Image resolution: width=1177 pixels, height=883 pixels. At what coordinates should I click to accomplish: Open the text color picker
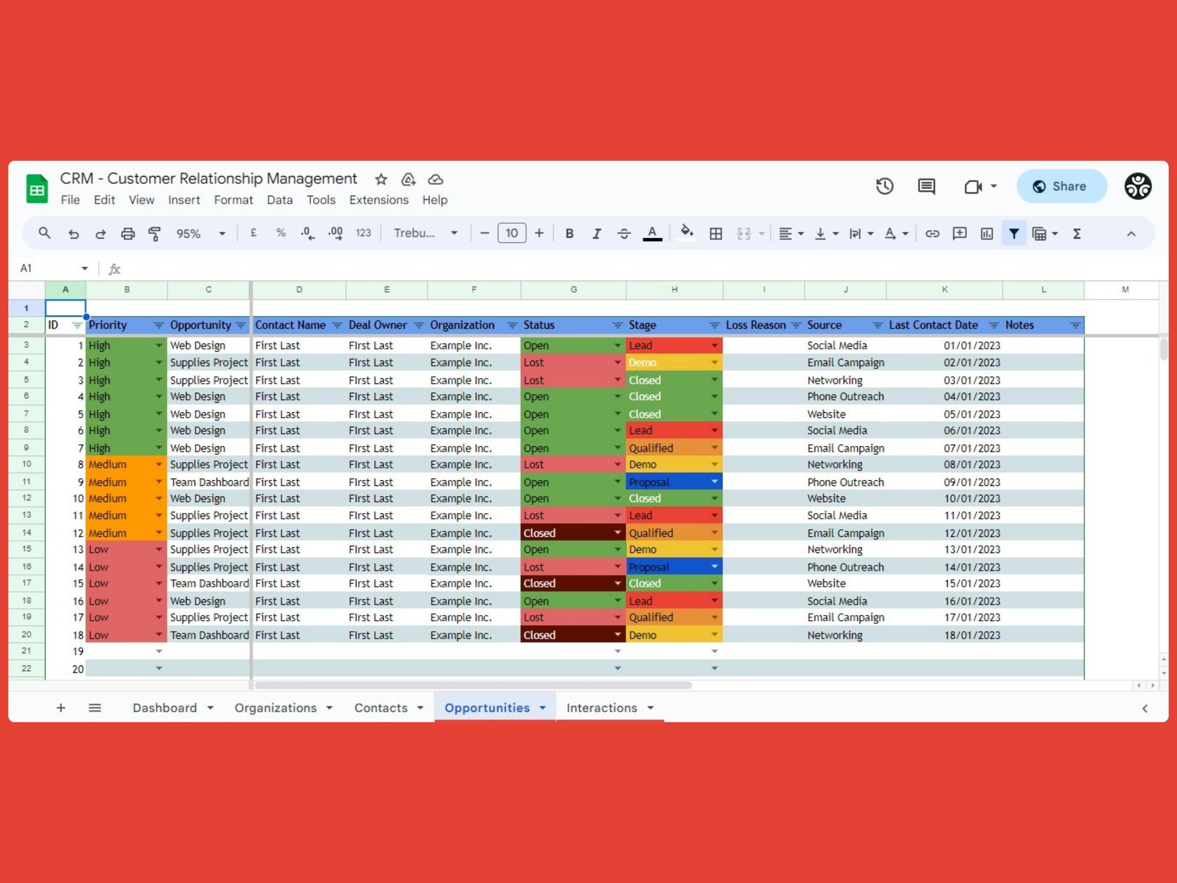[x=652, y=233]
